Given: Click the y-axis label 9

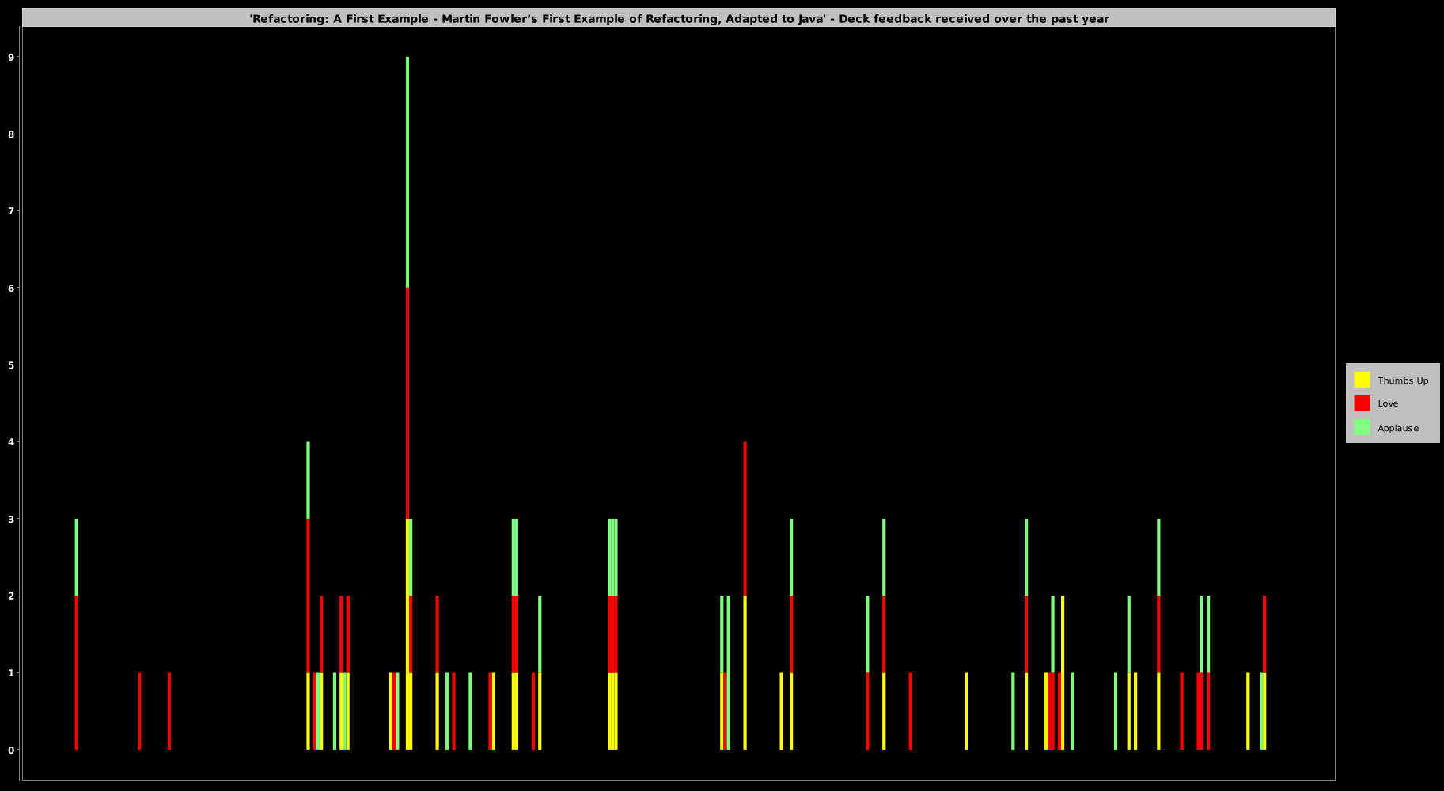Looking at the screenshot, I should point(11,57).
